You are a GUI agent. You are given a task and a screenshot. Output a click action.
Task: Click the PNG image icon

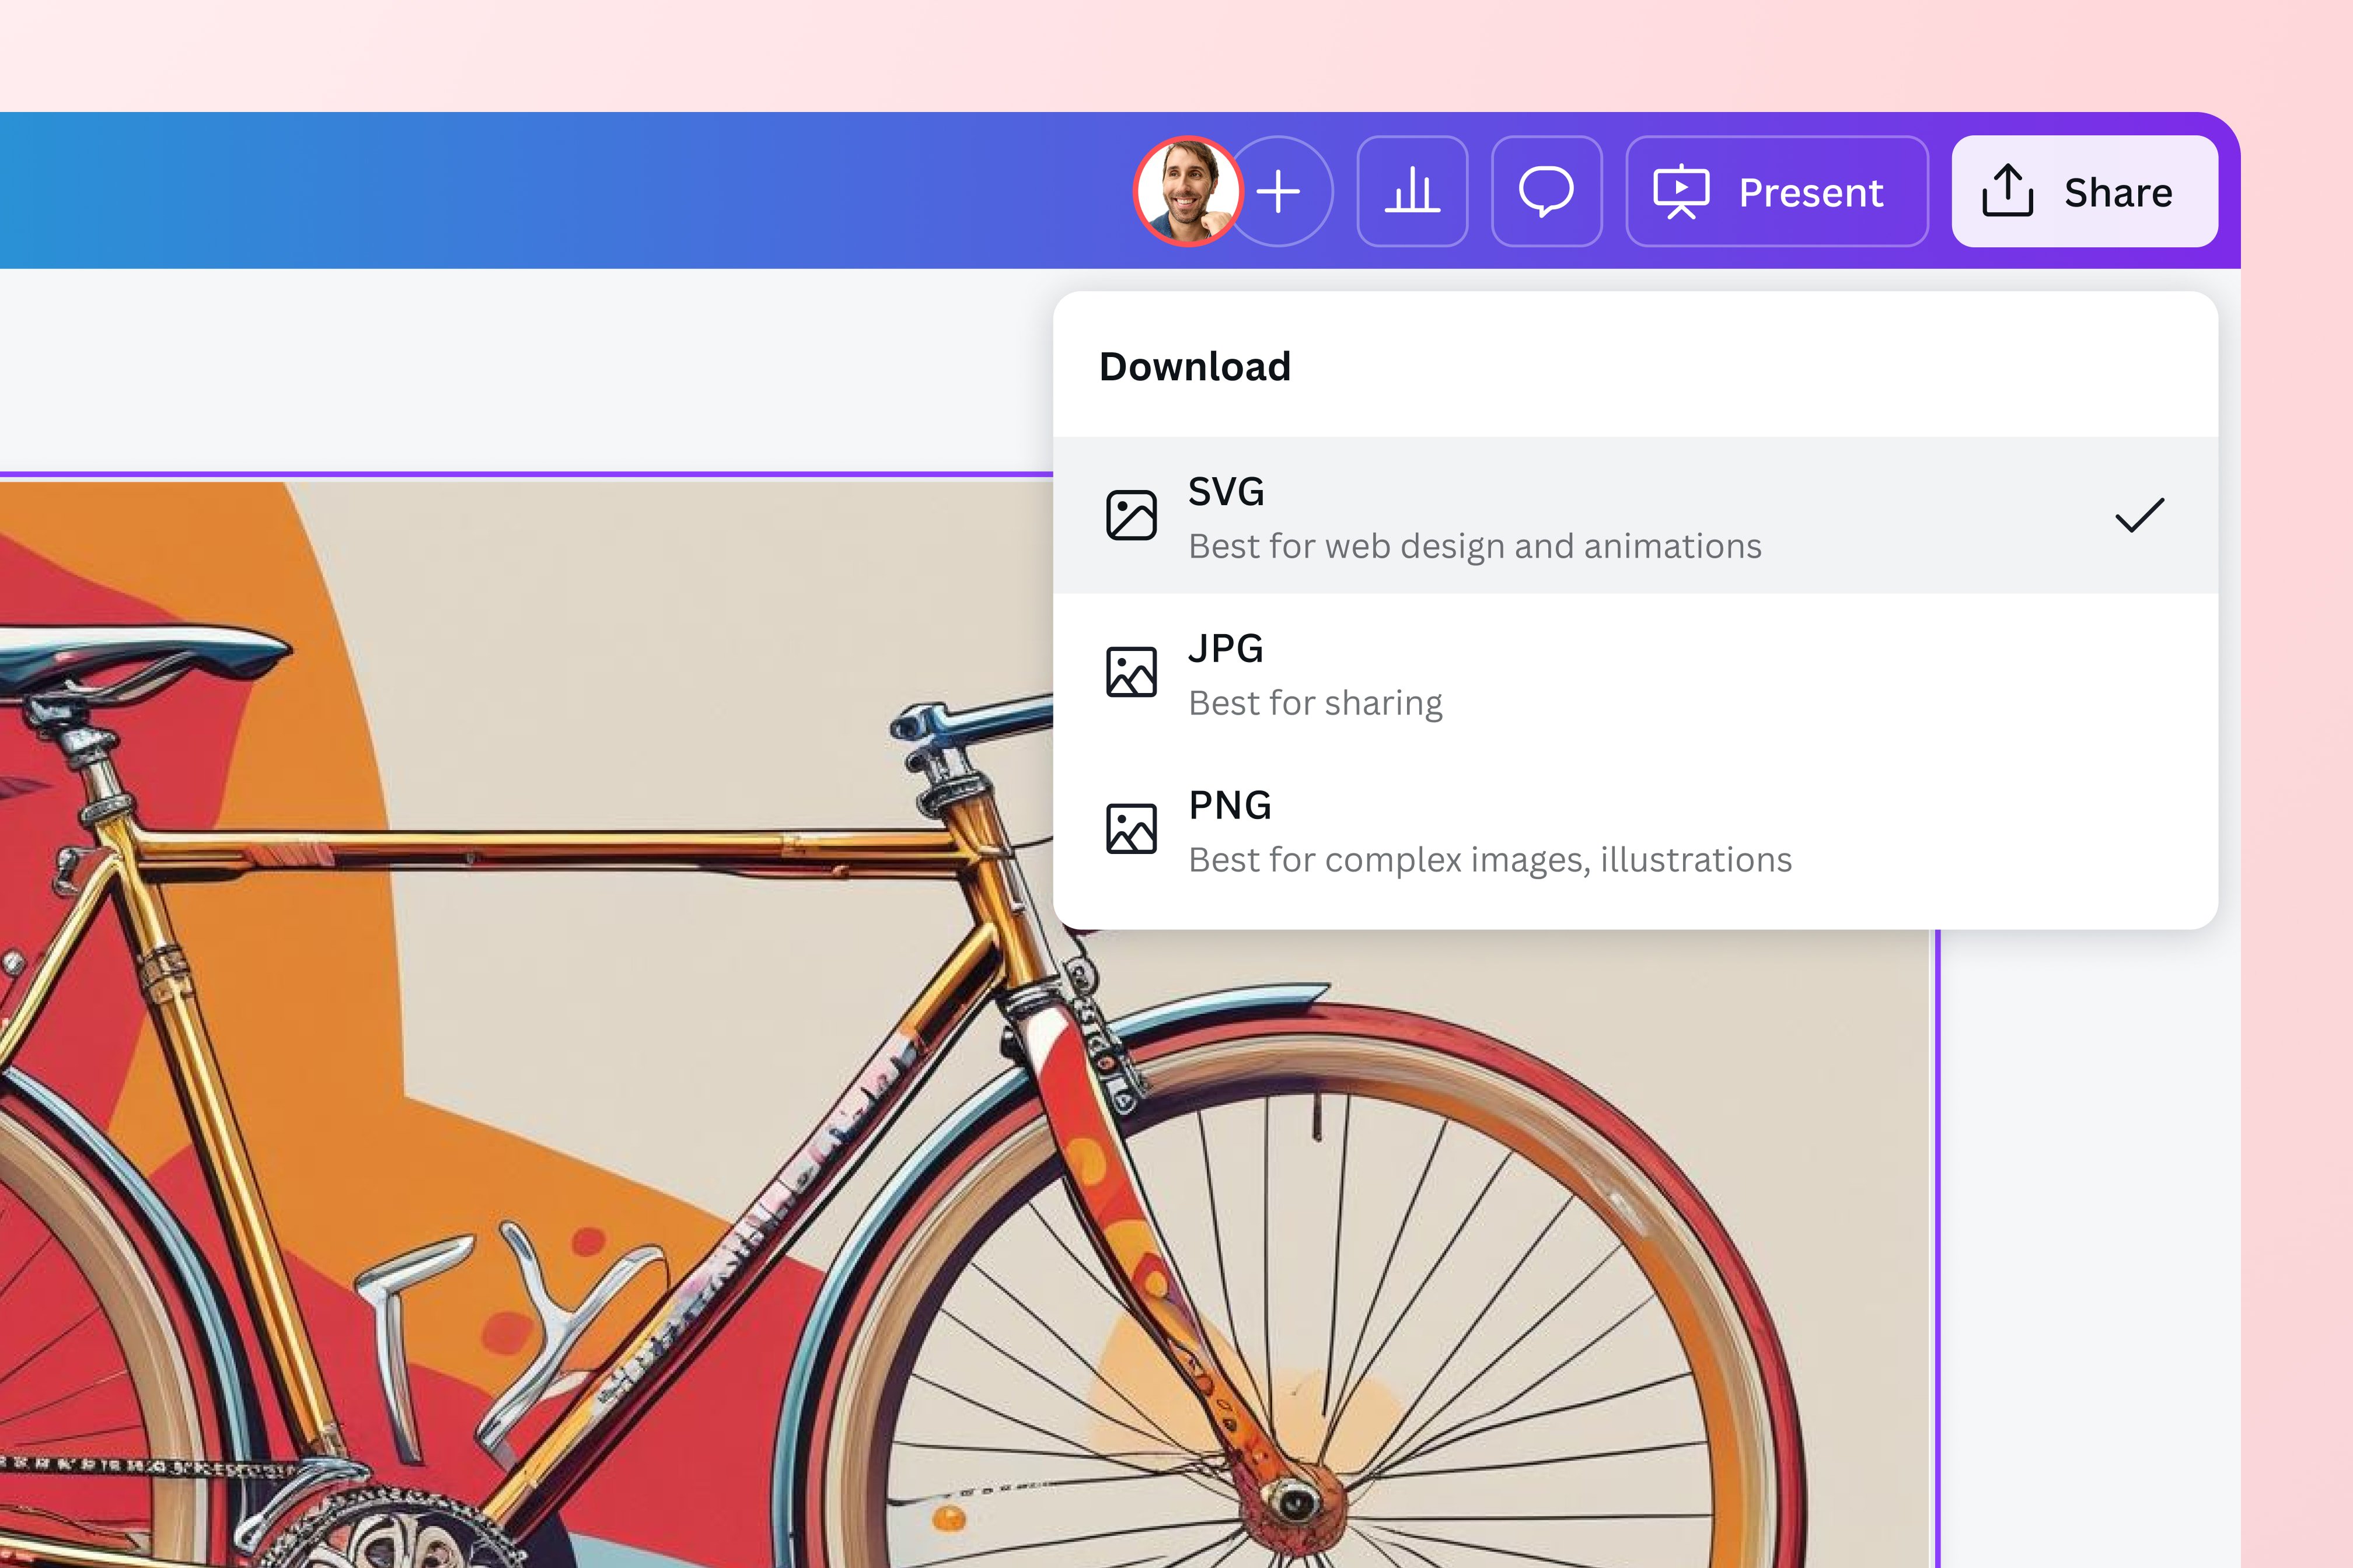[1132, 829]
